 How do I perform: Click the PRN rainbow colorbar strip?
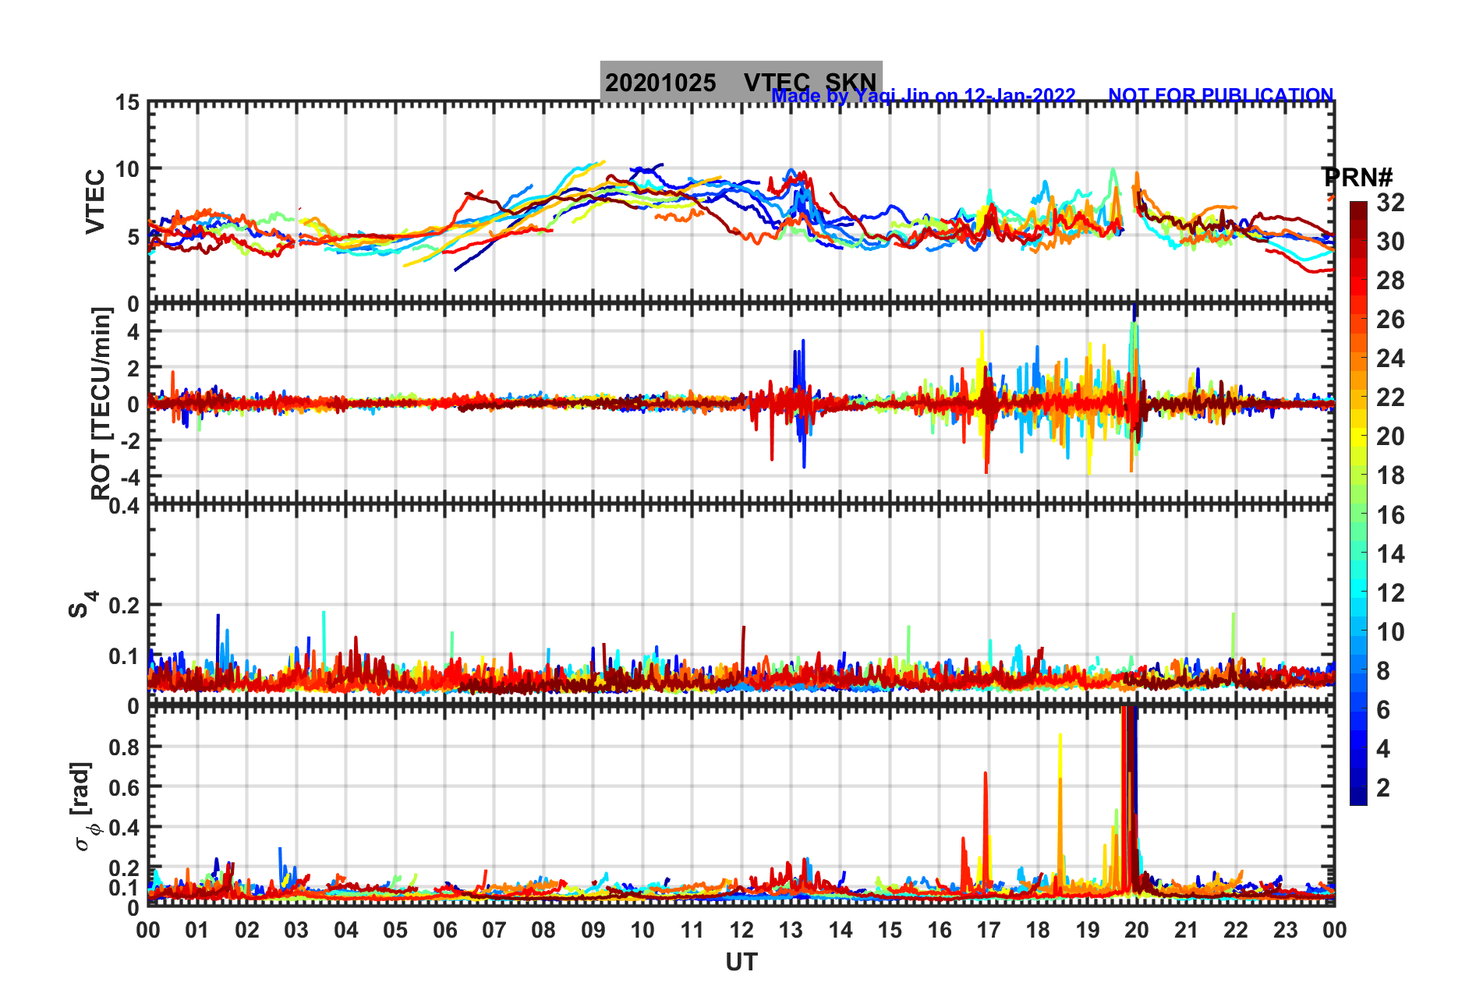pyautogui.click(x=1358, y=503)
